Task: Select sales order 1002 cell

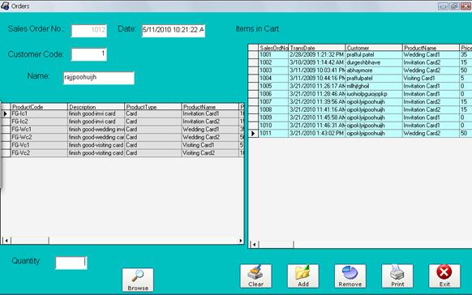Action: pyautogui.click(x=273, y=62)
